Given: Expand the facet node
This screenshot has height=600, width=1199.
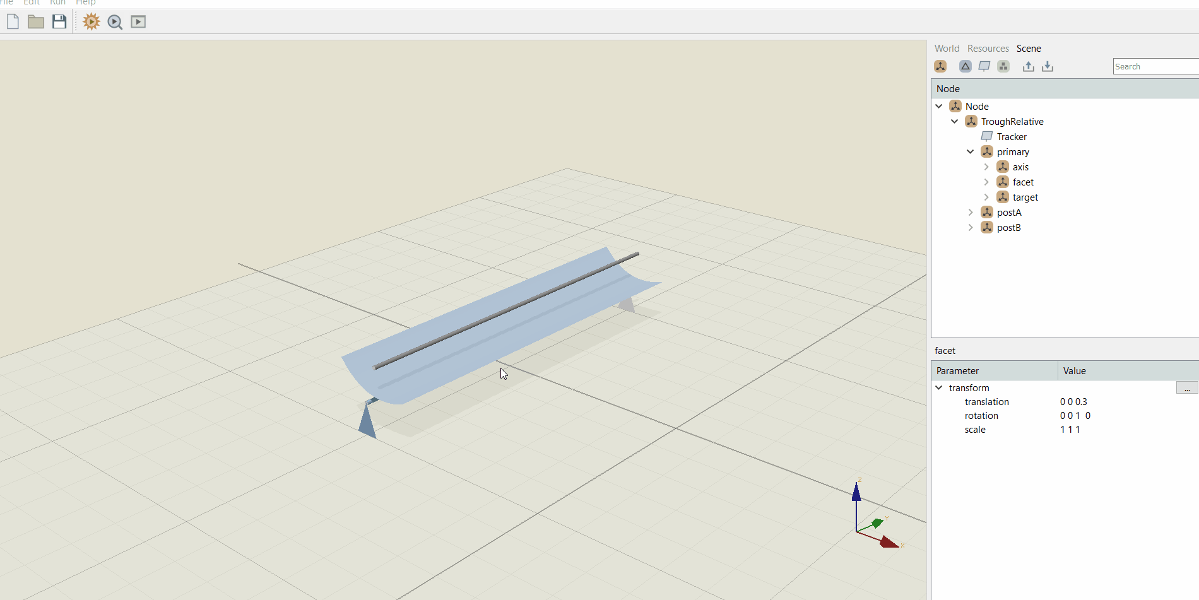Looking at the screenshot, I should click(986, 182).
